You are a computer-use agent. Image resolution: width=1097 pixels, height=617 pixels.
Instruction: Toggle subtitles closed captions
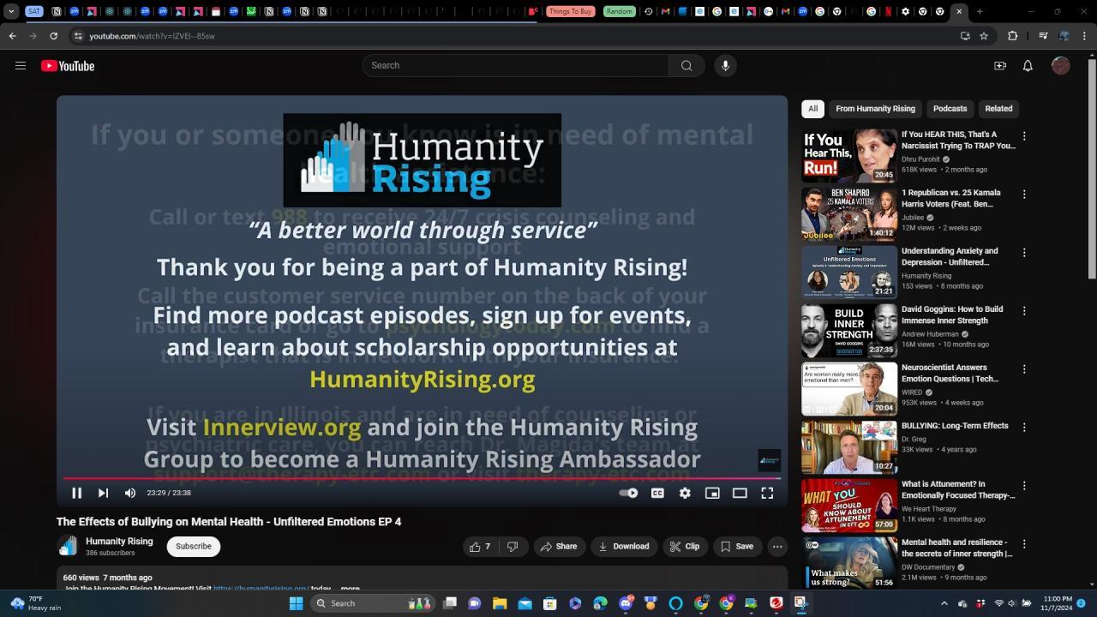pos(657,493)
